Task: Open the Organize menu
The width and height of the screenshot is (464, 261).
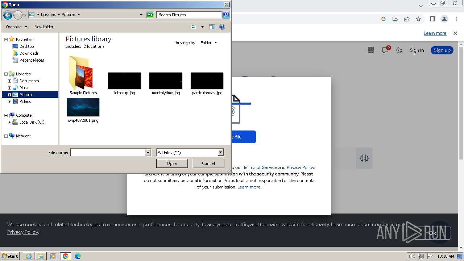Action: pos(16,27)
